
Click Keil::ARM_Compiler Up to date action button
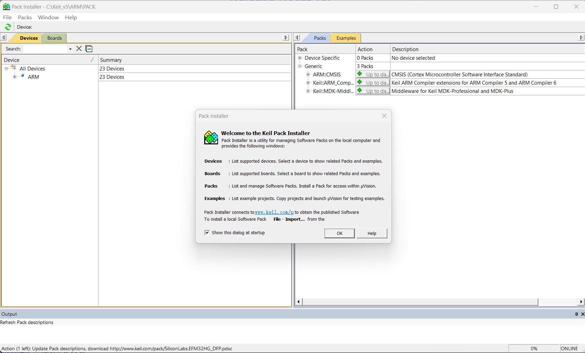(373, 83)
